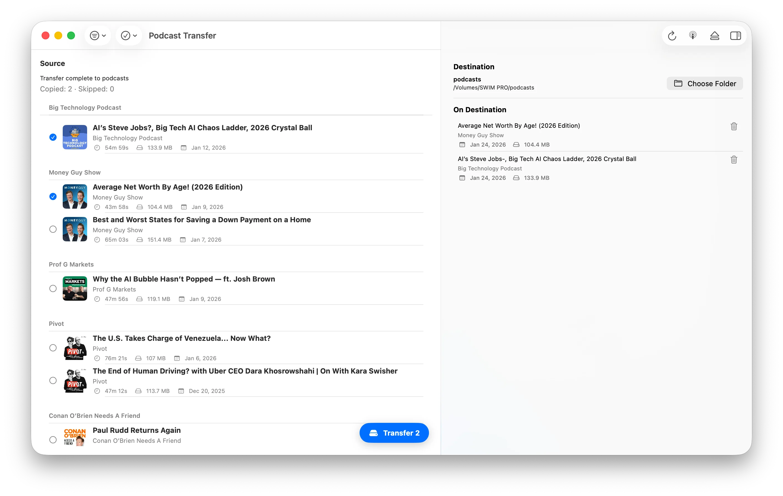The width and height of the screenshot is (783, 496).
Task: Delete AI's Steve Jobs episode from destination
Action: (x=734, y=160)
